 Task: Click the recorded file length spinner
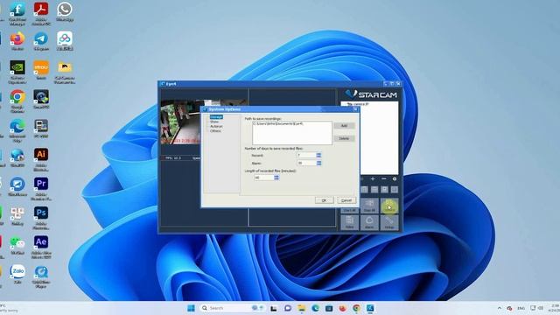coord(276,178)
